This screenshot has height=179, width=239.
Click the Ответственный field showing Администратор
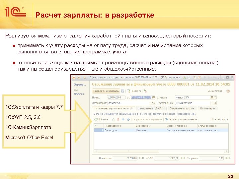(193, 103)
